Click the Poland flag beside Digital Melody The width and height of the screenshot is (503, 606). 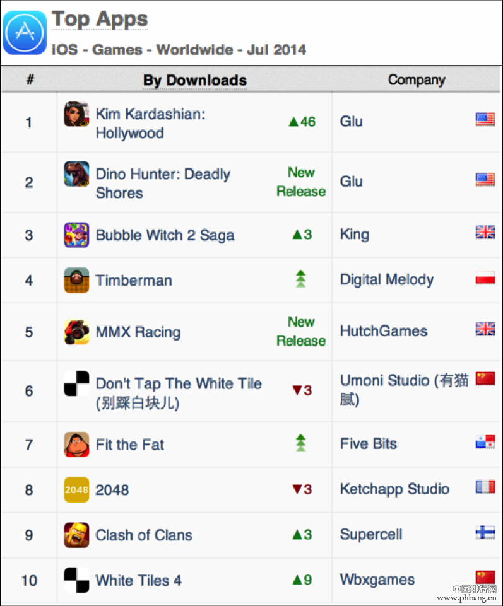coord(485,279)
